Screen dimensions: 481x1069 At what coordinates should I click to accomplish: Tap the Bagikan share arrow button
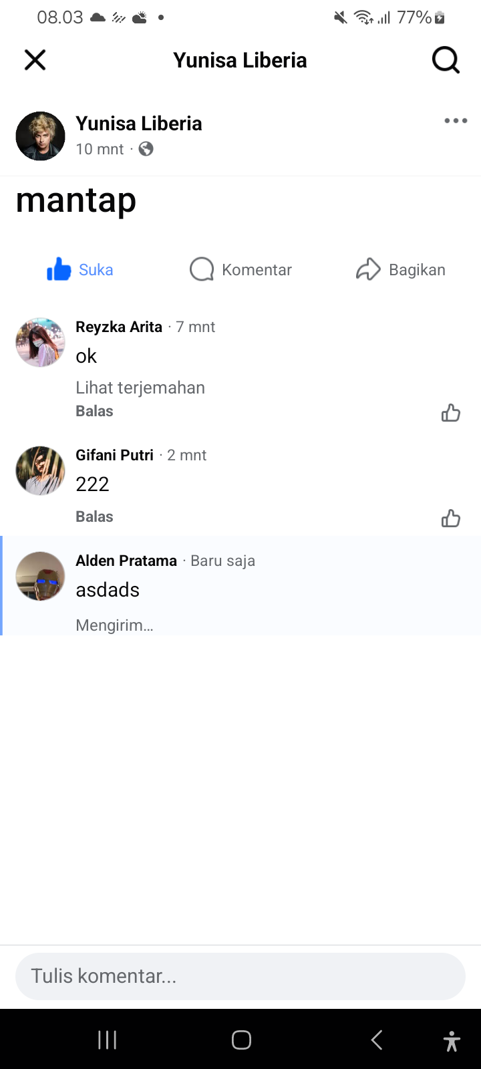pos(400,270)
